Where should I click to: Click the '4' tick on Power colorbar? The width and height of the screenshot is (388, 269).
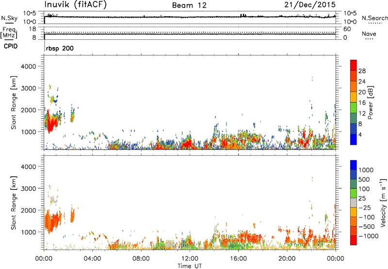(x=360, y=135)
